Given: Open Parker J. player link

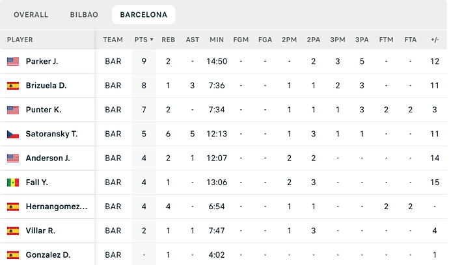Looking at the screenshot, I should (x=42, y=61).
